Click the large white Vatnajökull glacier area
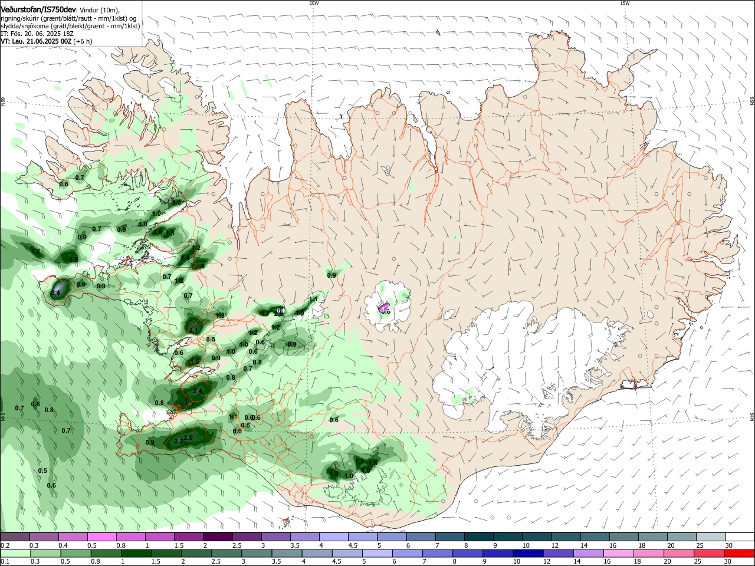This screenshot has width=755, height=566. click(525, 366)
